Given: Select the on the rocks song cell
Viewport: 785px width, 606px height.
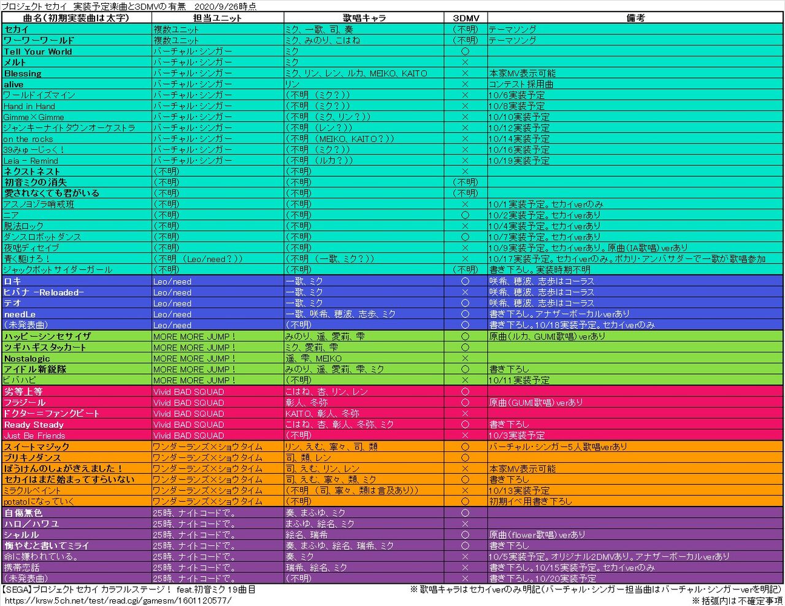Looking at the screenshot, I should click(x=77, y=139).
